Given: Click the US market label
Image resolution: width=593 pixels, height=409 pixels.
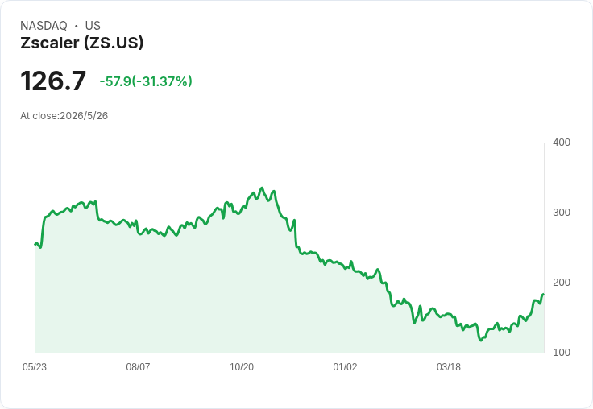Looking at the screenshot, I should (93, 25).
